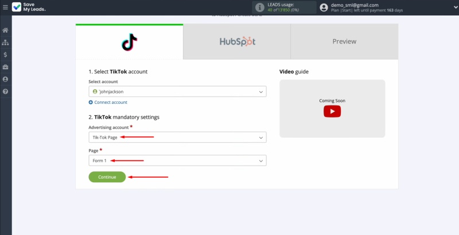Viewport: 459px width, 235px height.
Task: Click the LEADS usage info icon
Action: point(260,7)
